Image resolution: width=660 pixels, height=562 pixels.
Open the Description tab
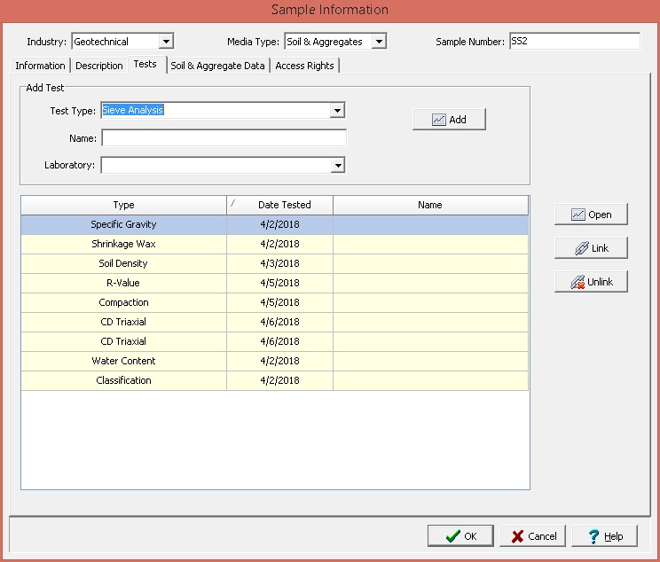click(x=99, y=66)
